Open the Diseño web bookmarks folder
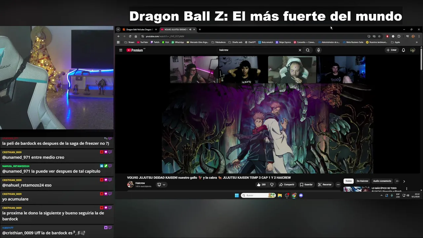 (235, 42)
